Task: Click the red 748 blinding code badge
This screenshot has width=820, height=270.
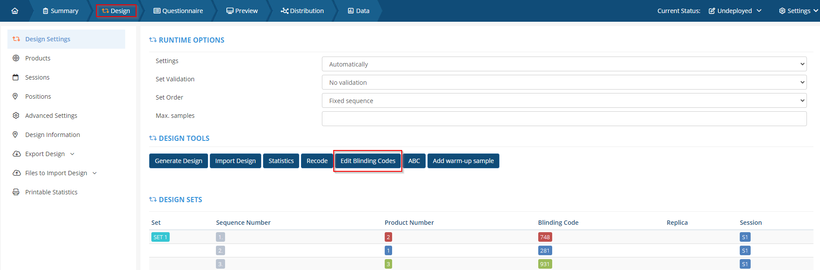Action: [x=545, y=237]
